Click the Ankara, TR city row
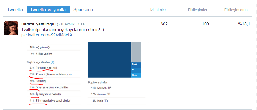The height and width of the screenshot is (110, 257). (x=117, y=94)
